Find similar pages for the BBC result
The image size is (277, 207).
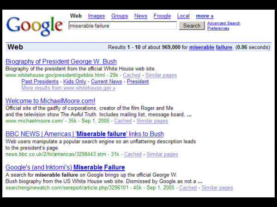[x=162, y=154]
